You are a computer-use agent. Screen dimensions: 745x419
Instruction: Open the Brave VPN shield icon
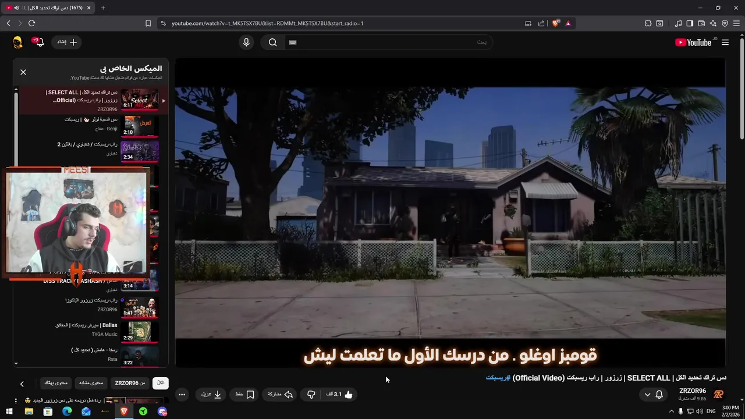(x=725, y=23)
